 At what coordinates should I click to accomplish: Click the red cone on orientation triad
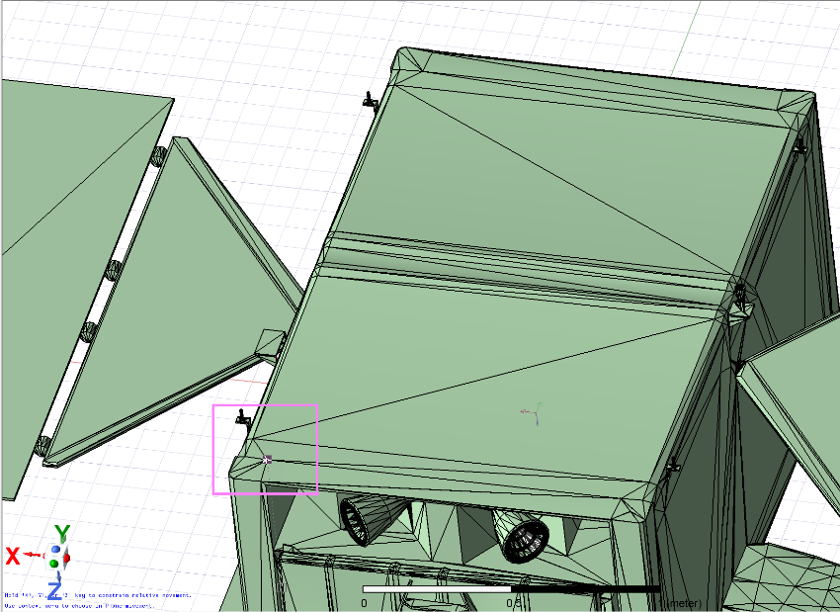(67, 559)
